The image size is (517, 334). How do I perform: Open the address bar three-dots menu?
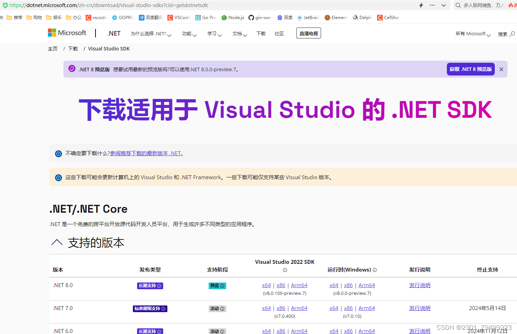point(432,5)
